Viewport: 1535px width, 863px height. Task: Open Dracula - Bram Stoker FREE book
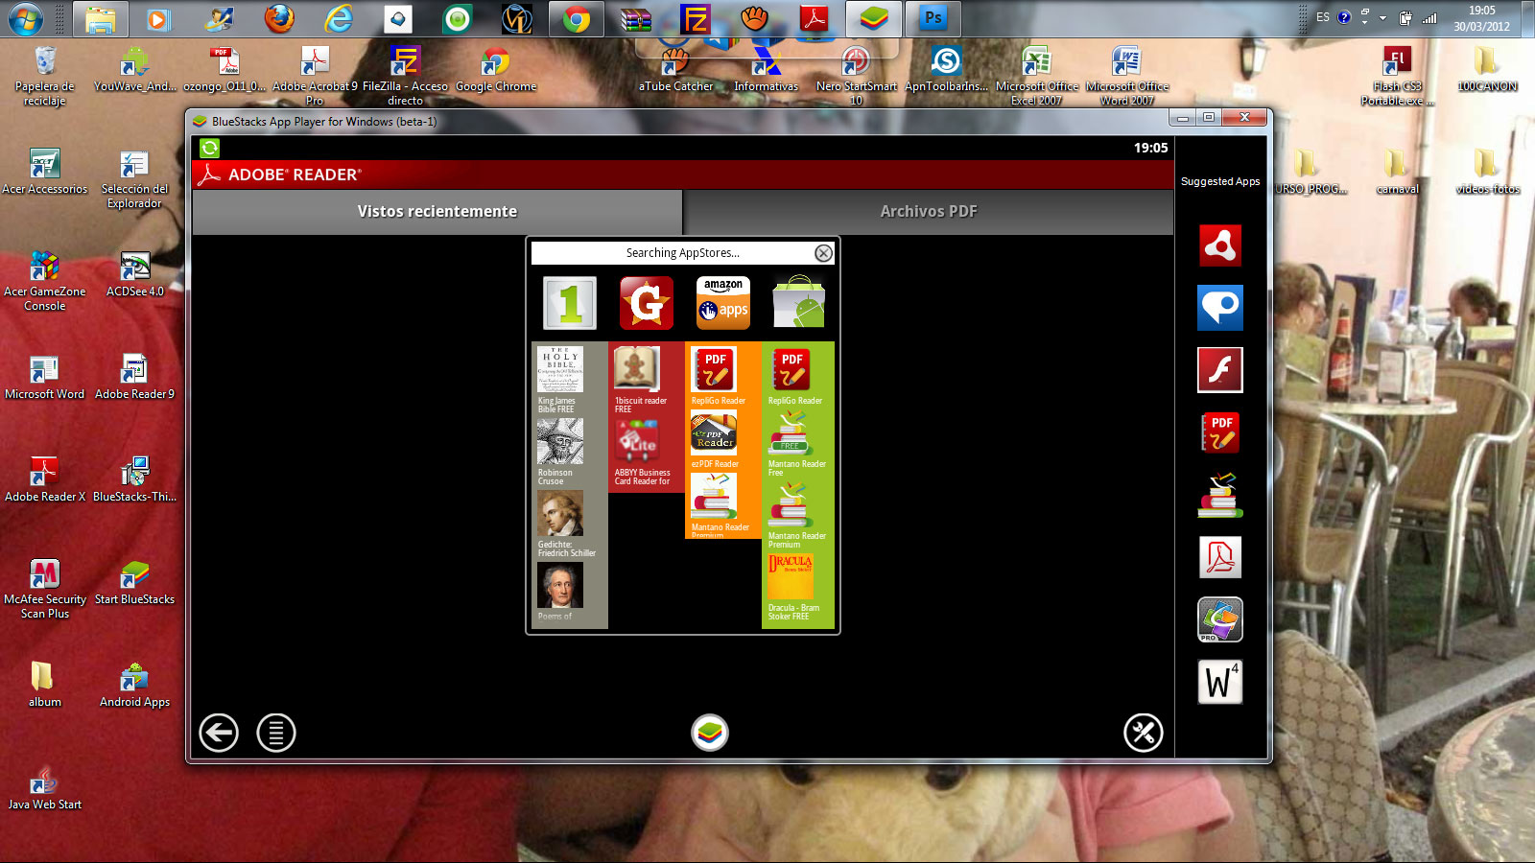pyautogui.click(x=793, y=588)
